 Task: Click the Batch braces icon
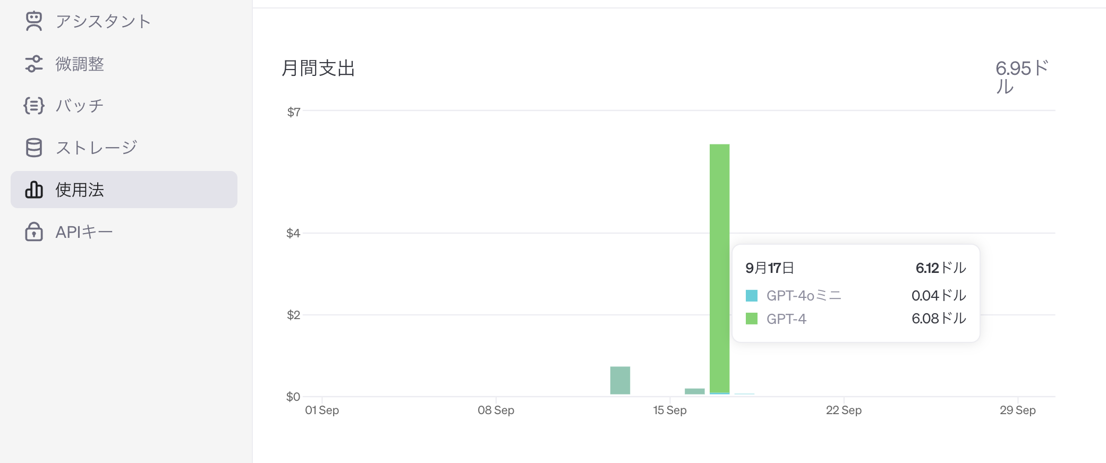(34, 106)
